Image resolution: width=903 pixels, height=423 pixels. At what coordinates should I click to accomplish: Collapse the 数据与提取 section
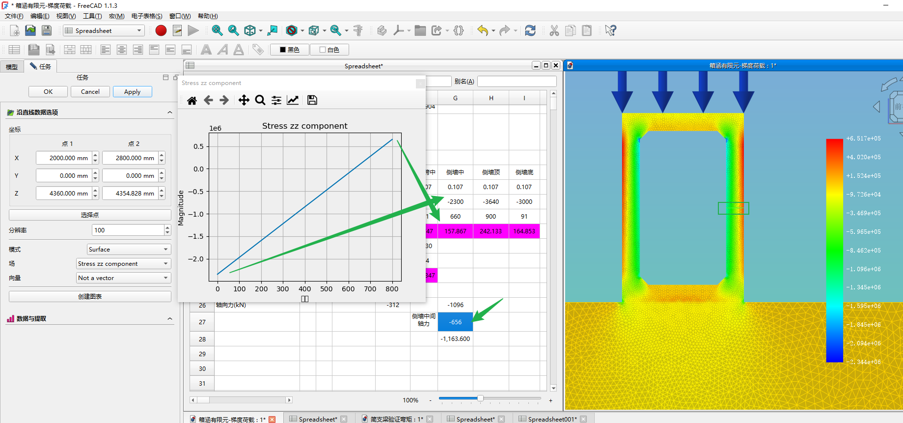tap(170, 319)
